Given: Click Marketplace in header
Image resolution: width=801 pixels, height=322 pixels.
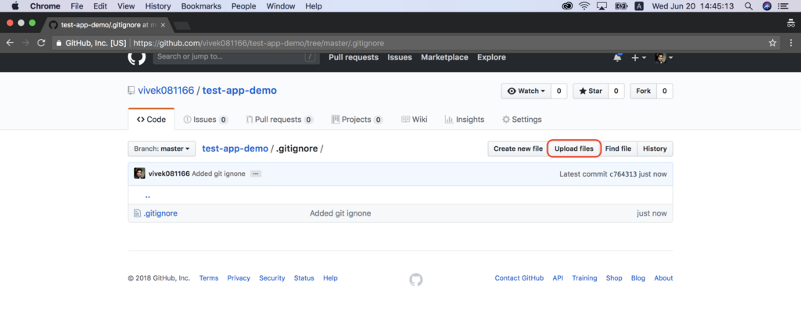Looking at the screenshot, I should [x=444, y=57].
